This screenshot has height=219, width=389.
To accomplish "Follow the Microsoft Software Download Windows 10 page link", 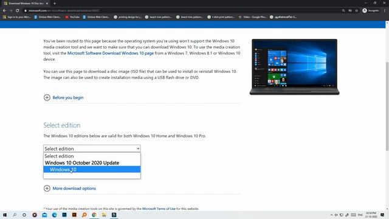I will point(111,53).
